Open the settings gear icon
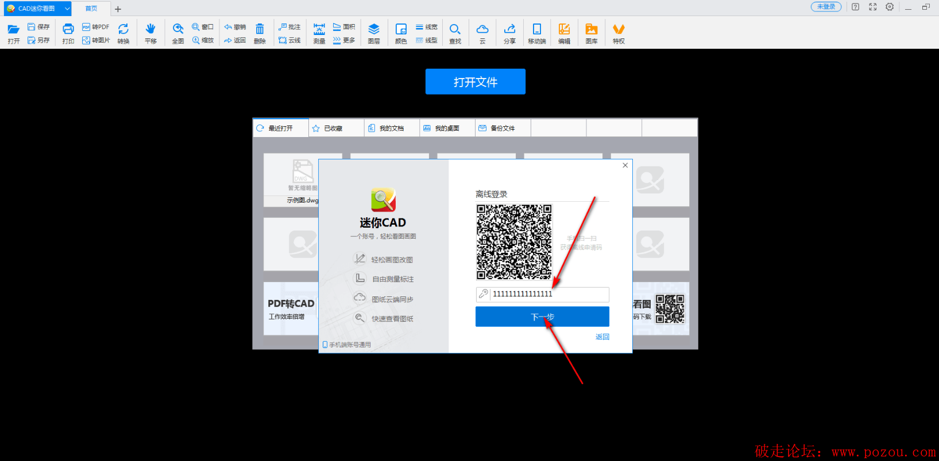 click(x=890, y=7)
